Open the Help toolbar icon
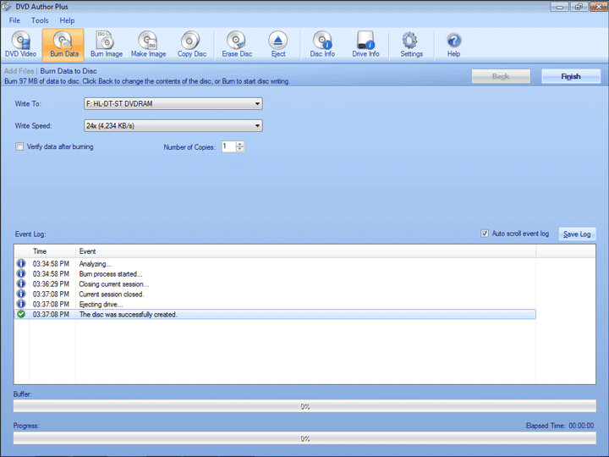The width and height of the screenshot is (609, 457). tap(453, 45)
